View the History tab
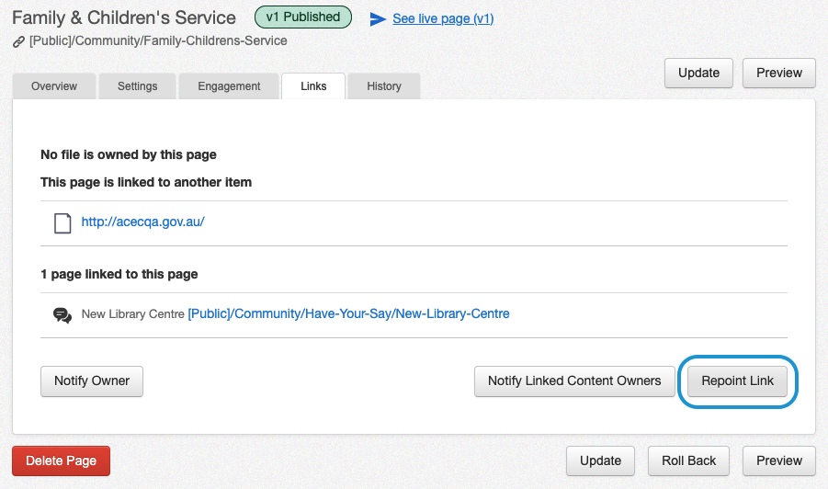 pos(384,86)
